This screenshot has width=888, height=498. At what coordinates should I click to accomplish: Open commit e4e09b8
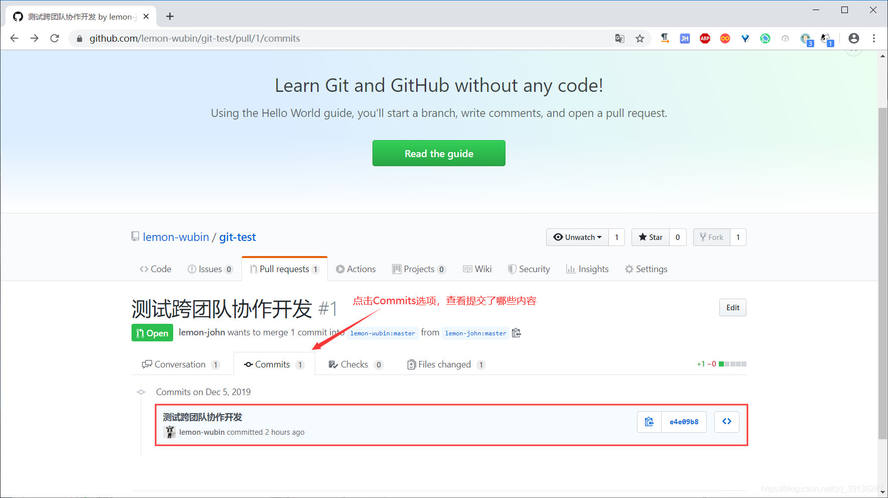pyautogui.click(x=684, y=422)
